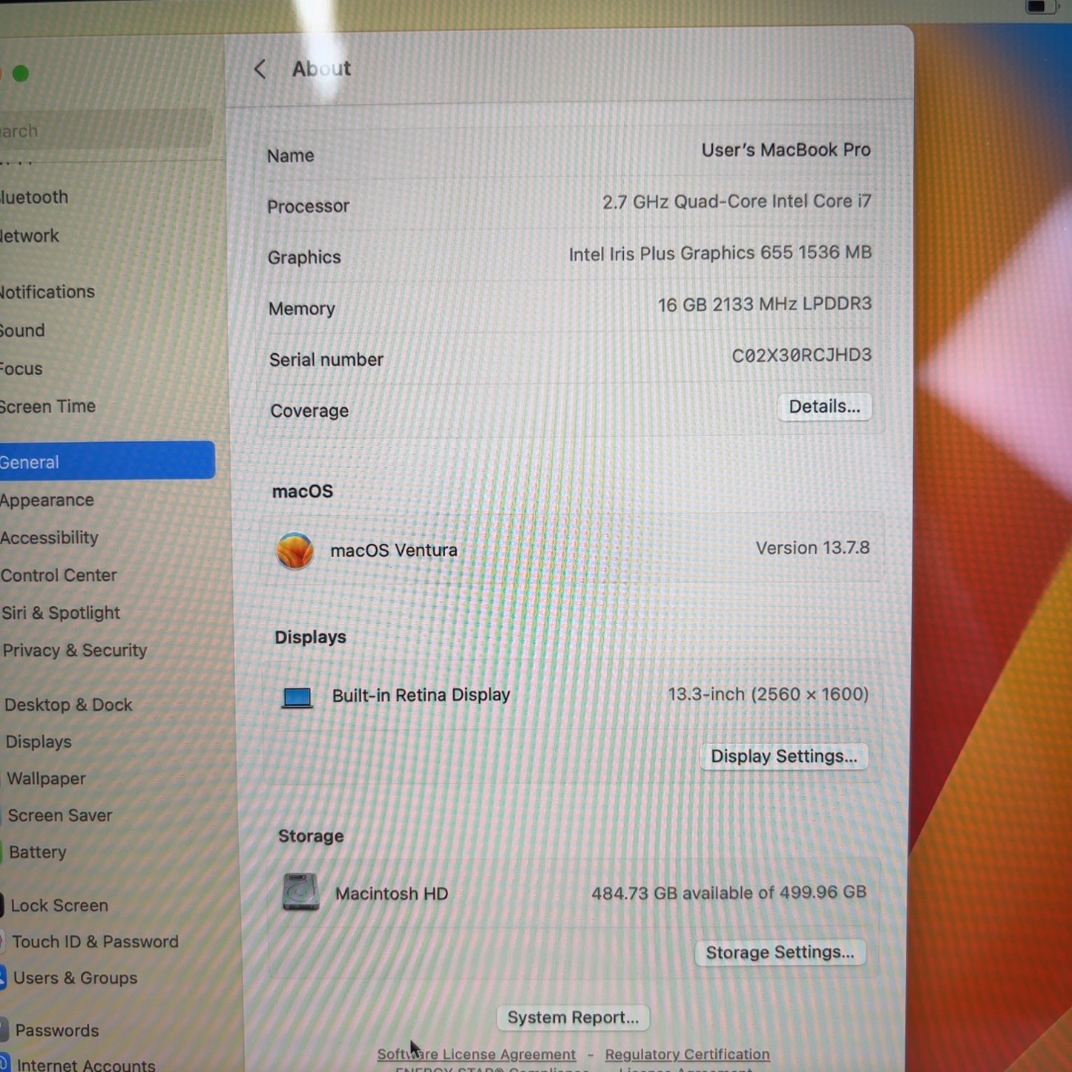Click "484.73 GB available of 499.96 GB"

coord(729,892)
